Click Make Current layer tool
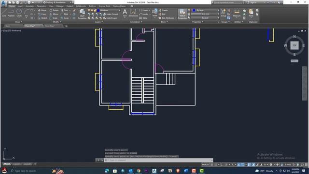309x174 pixels. point(111,14)
